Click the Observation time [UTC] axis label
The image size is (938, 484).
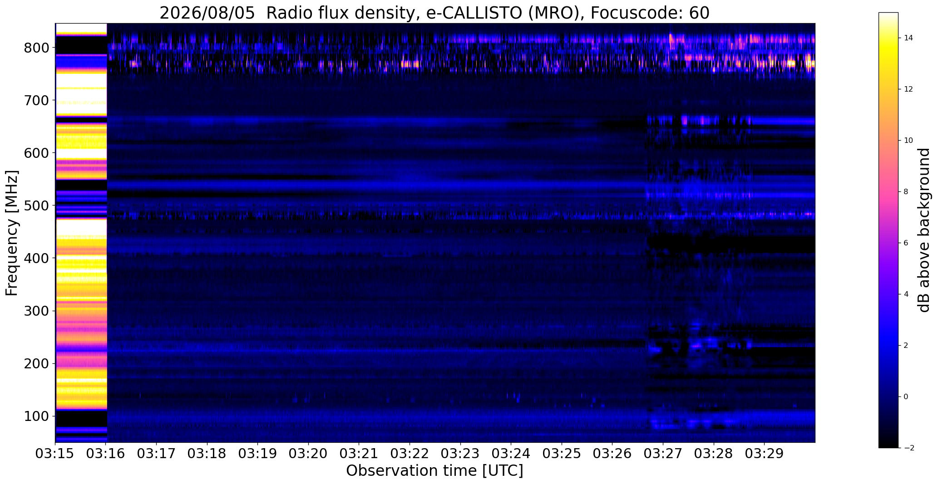pyautogui.click(x=434, y=471)
